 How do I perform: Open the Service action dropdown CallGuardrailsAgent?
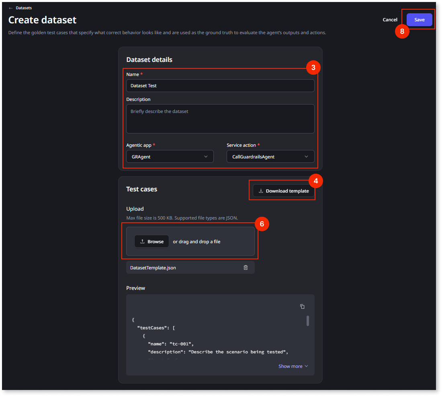pos(270,156)
